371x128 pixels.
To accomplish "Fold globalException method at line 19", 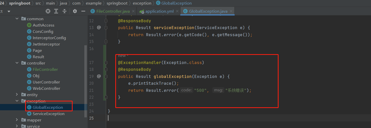I will (x=106, y=76).
